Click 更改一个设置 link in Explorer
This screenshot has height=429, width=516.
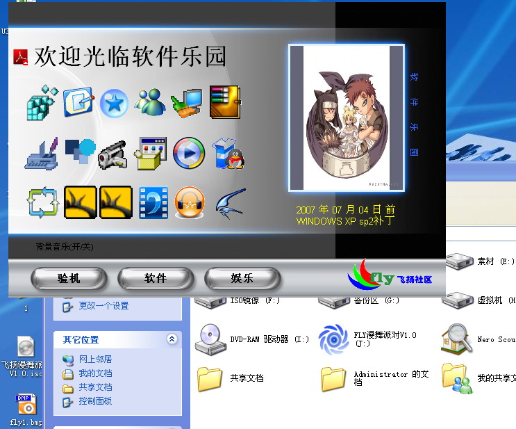click(x=103, y=306)
